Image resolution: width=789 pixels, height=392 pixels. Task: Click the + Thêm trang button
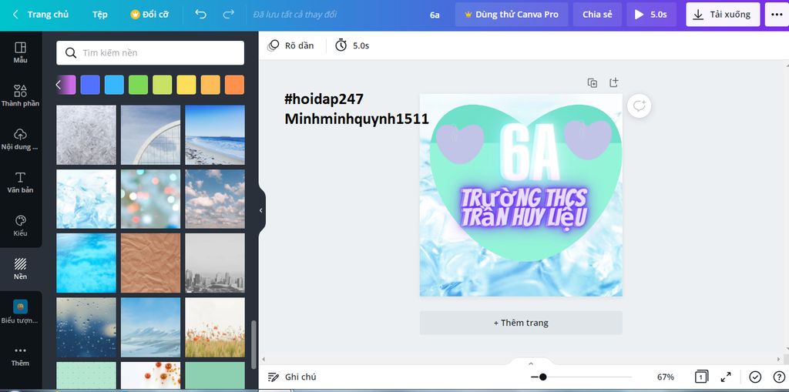pyautogui.click(x=521, y=323)
